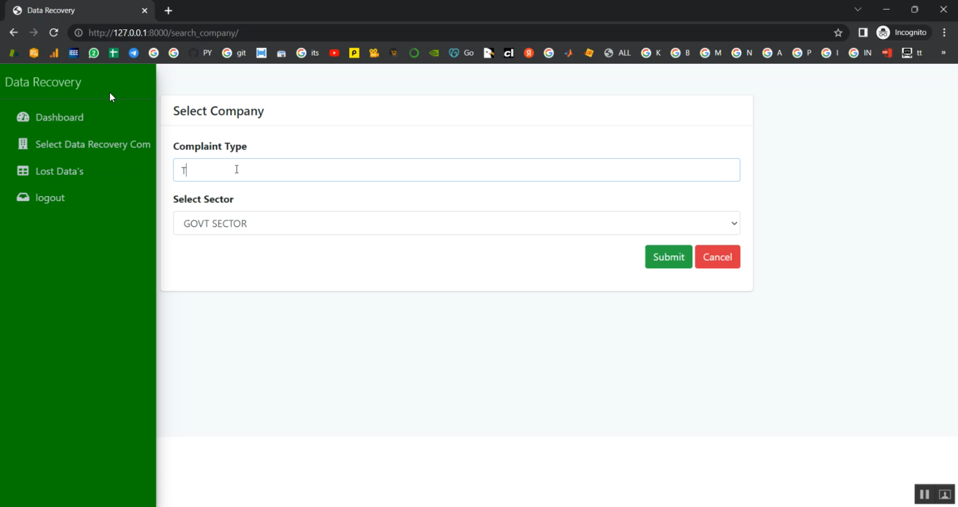Go back to previous page
Screen dimensions: 958x507
point(13,33)
